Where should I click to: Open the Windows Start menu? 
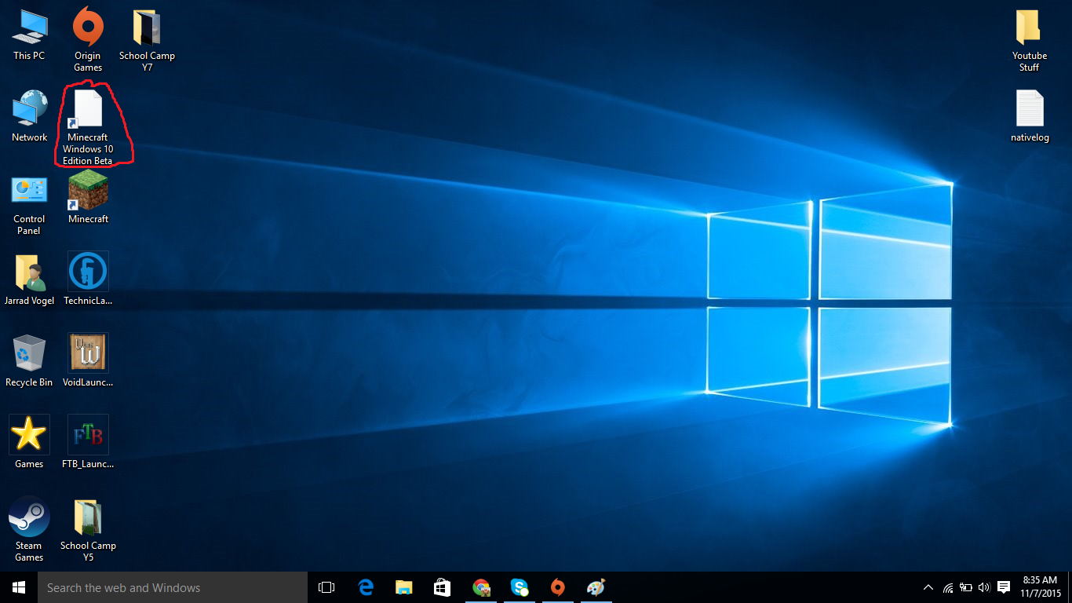[x=19, y=587]
